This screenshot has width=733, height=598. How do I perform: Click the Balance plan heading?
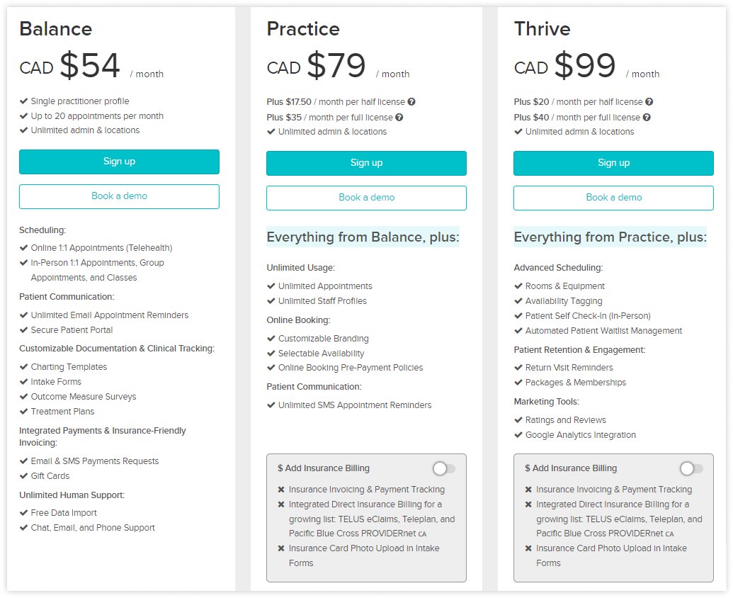click(55, 29)
